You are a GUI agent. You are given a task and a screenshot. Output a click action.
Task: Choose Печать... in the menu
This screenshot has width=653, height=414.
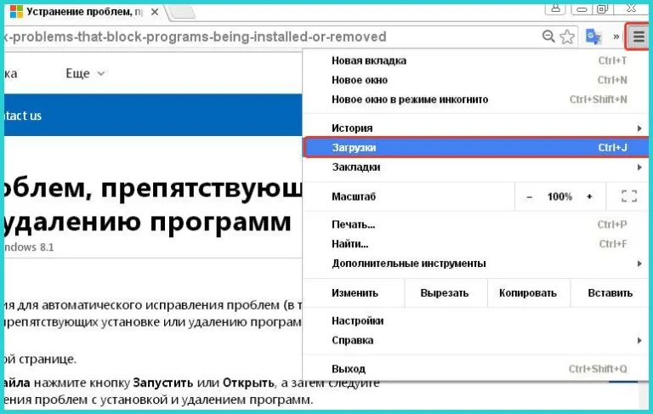[x=475, y=224]
